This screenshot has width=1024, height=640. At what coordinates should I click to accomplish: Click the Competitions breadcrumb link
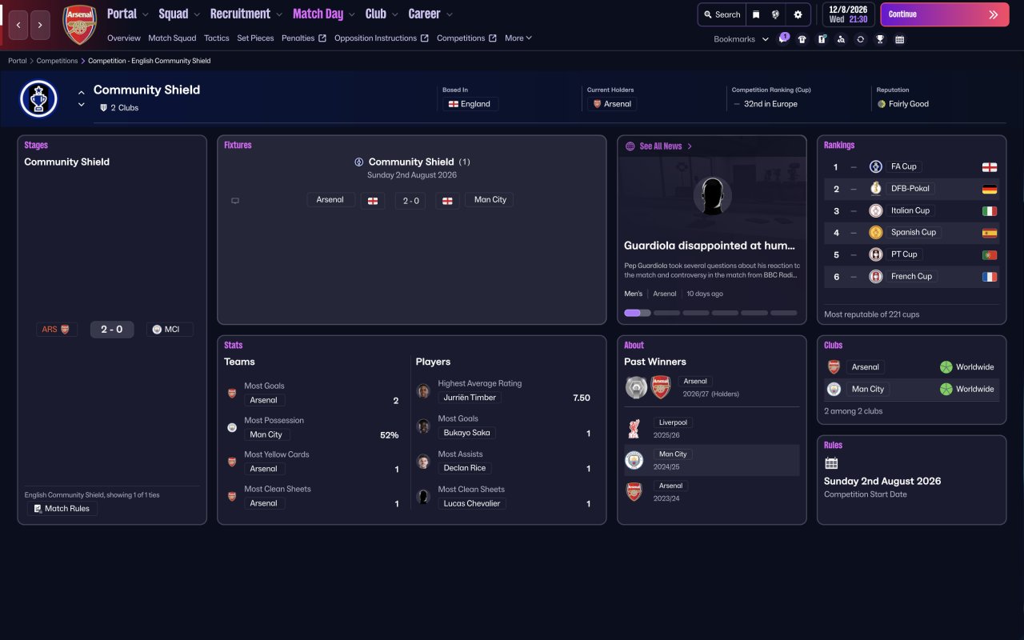coord(58,61)
